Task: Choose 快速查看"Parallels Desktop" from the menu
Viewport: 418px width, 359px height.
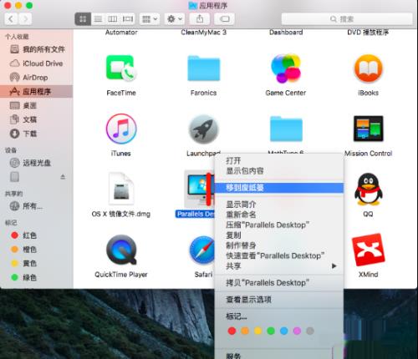Action: [279, 255]
